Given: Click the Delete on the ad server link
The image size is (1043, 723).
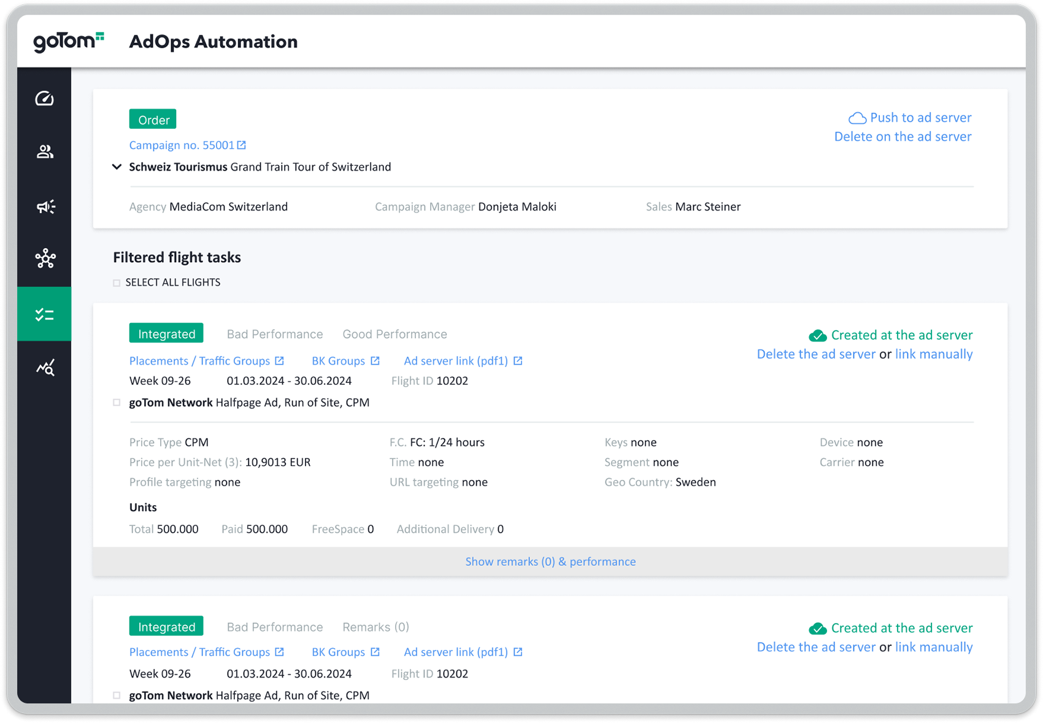Looking at the screenshot, I should point(903,136).
